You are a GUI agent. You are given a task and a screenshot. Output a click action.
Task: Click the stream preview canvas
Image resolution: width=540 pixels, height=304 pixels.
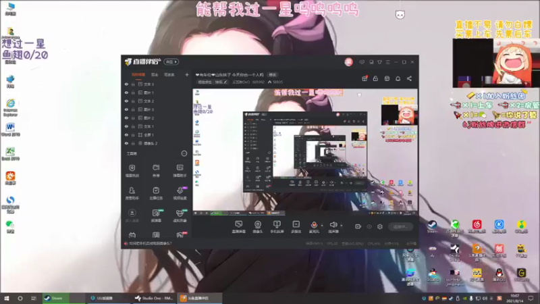(305, 152)
